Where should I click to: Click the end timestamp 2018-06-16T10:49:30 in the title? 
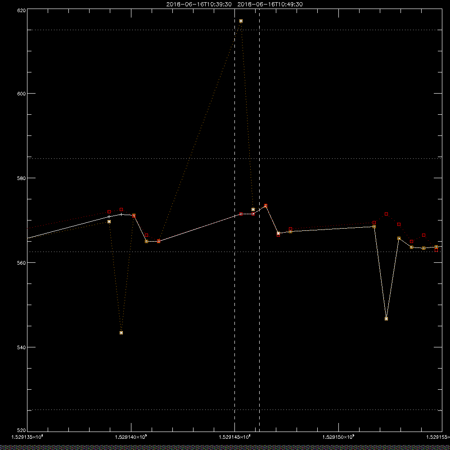point(270,4)
